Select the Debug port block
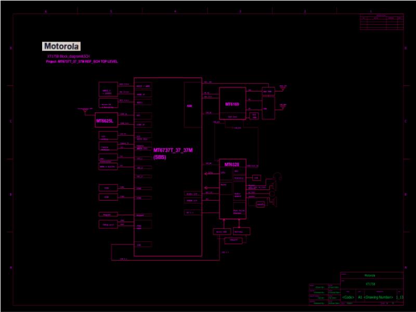 coord(108,225)
